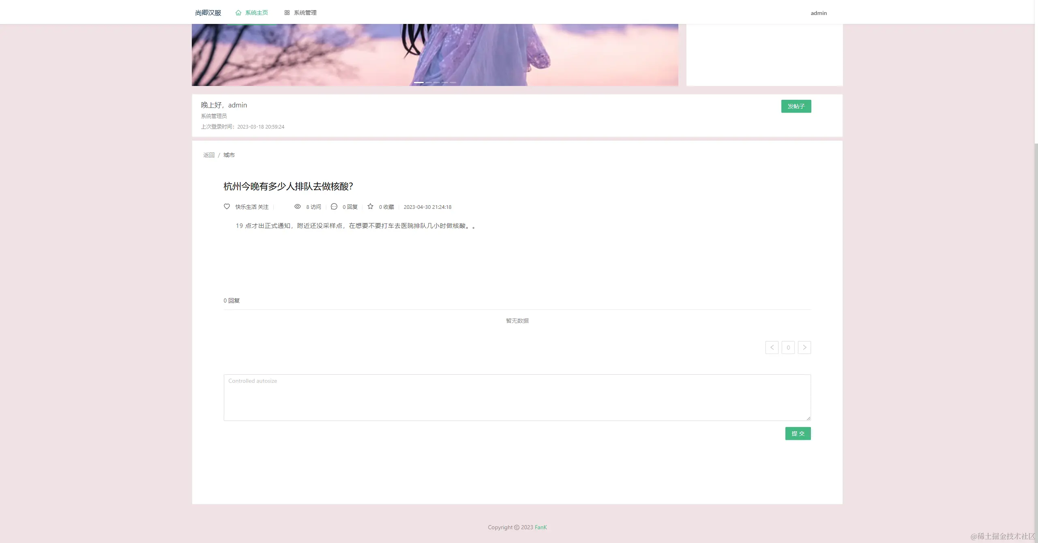Toggle follow with the 关注 control

pyautogui.click(x=264, y=207)
